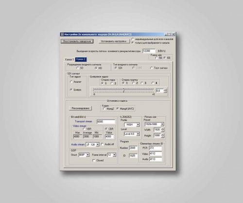The width and height of the screenshot is (243, 203).
Task: Increase Width value with up spinner arrow
Action: (163, 129)
